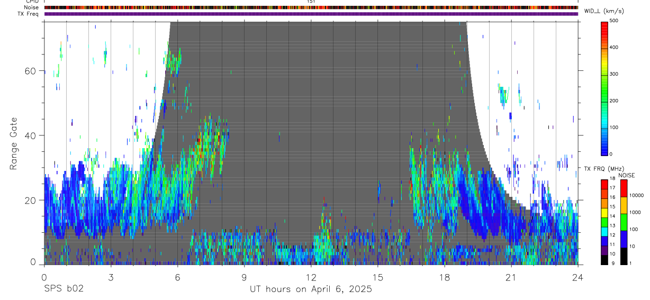This screenshot has height=300, width=650.
Task: Click the '10000' tick on NOISE legend
Action: pyautogui.click(x=636, y=195)
